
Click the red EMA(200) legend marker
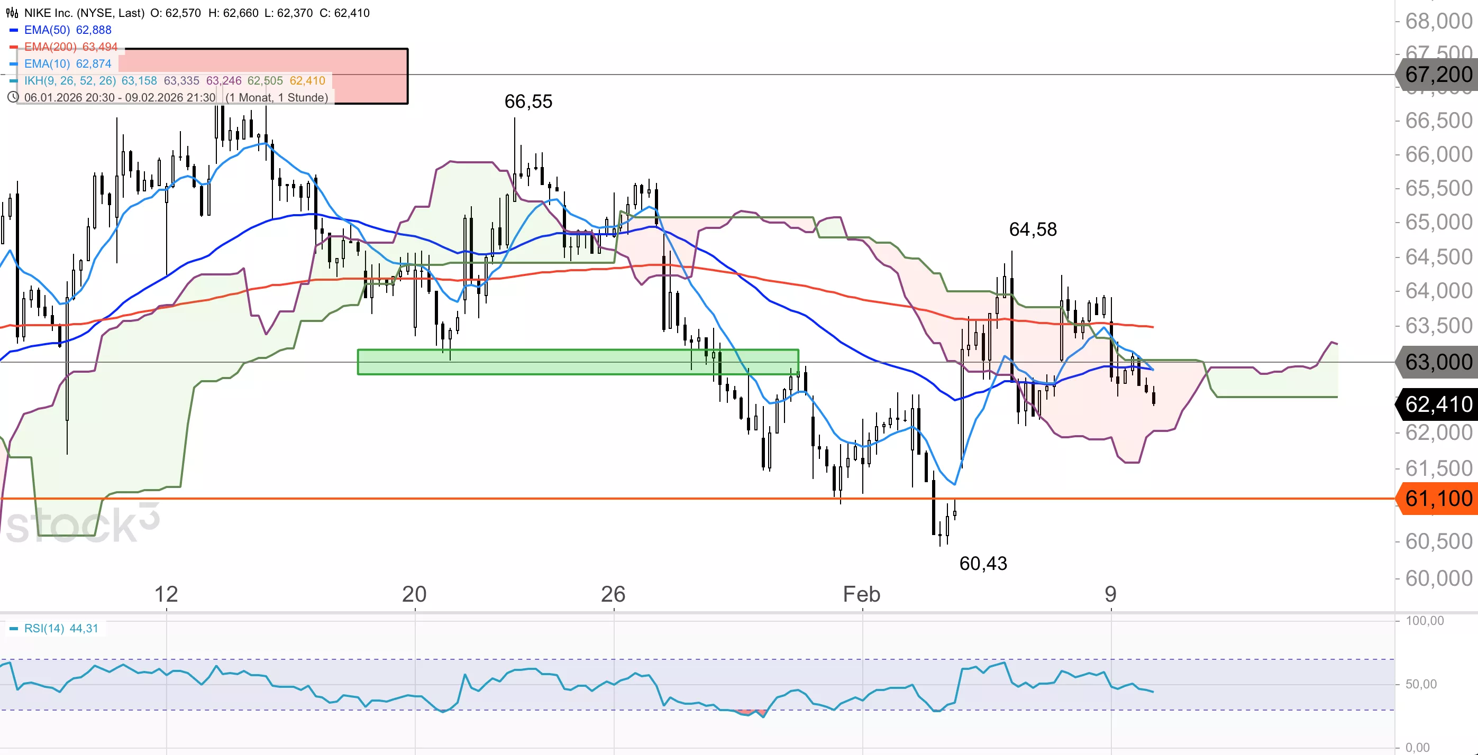tap(13, 47)
